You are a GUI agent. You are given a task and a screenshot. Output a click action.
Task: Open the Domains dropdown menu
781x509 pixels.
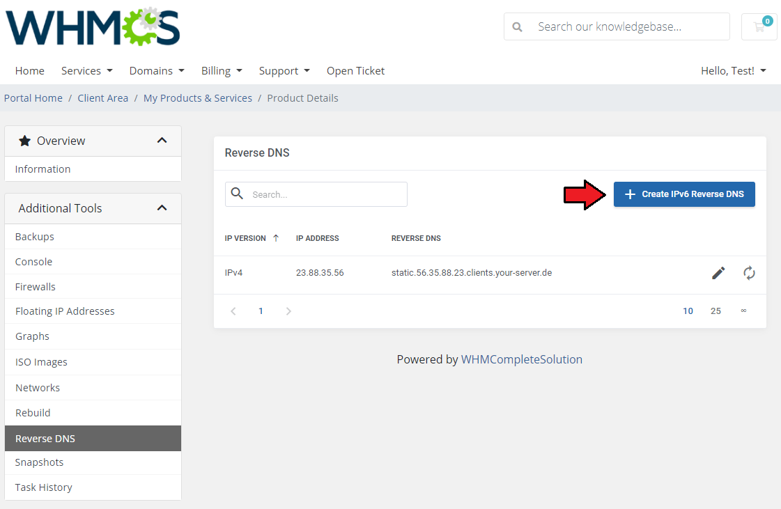click(157, 71)
